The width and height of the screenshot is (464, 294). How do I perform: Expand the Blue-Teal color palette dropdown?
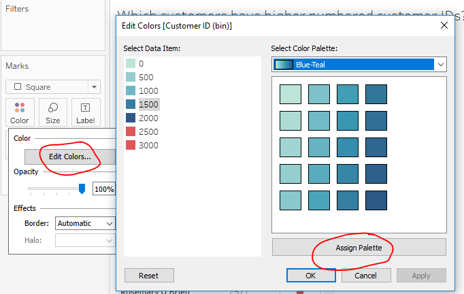pyautogui.click(x=359, y=65)
